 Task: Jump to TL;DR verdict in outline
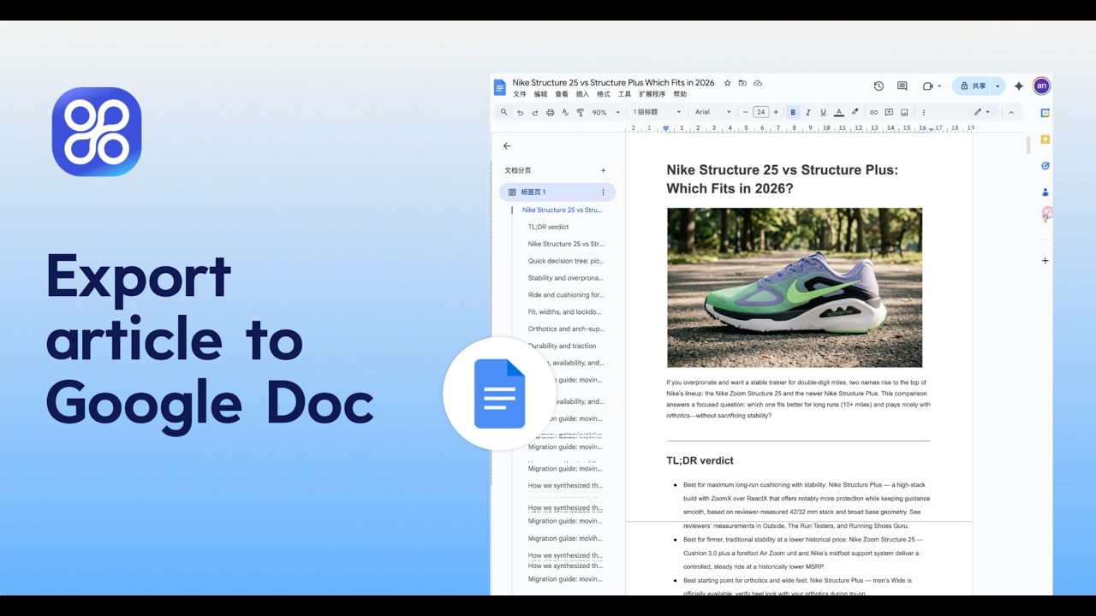[548, 227]
